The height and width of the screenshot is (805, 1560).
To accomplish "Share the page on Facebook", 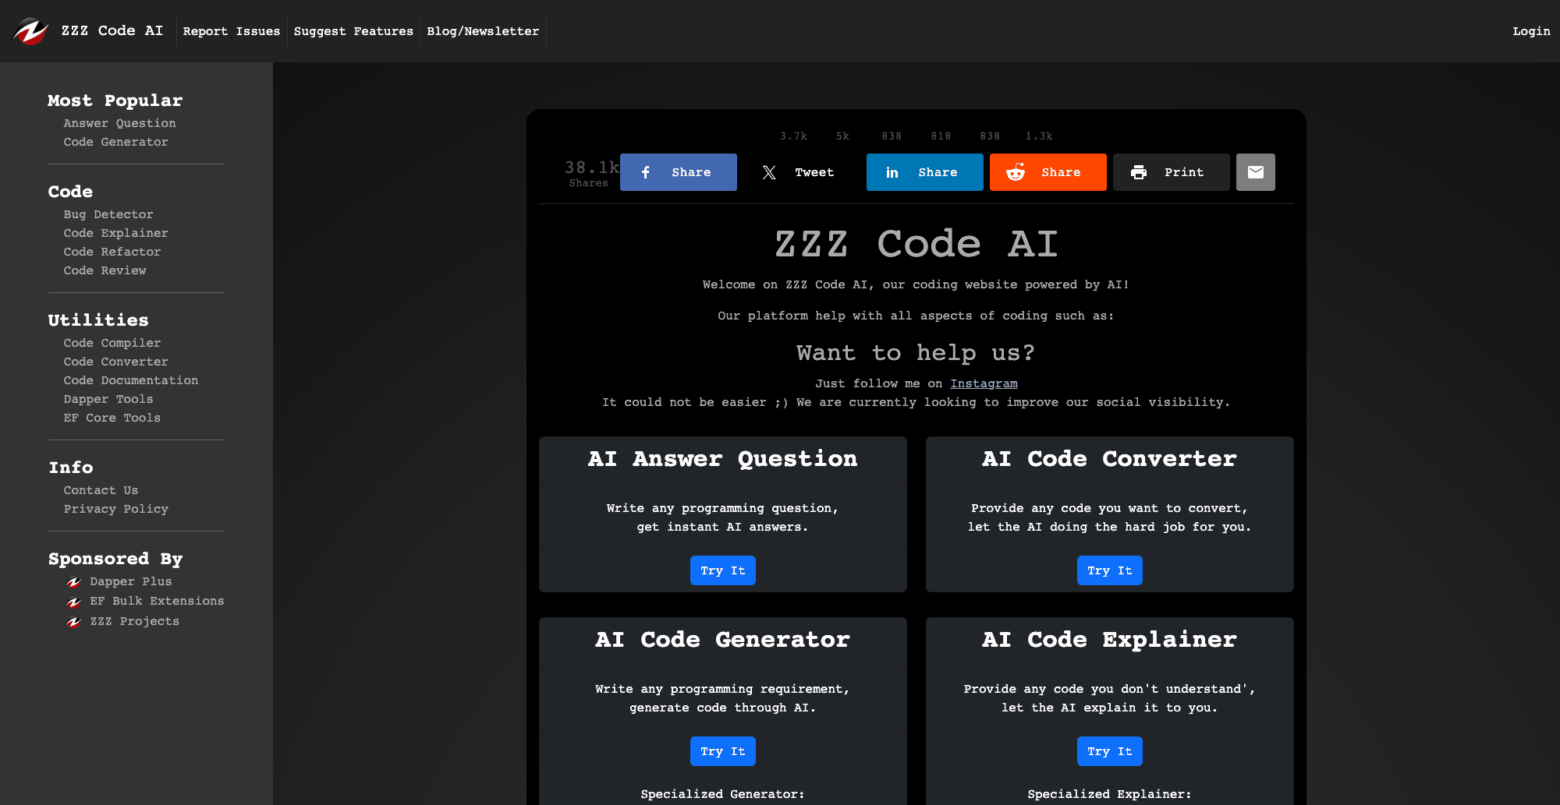I will [679, 172].
